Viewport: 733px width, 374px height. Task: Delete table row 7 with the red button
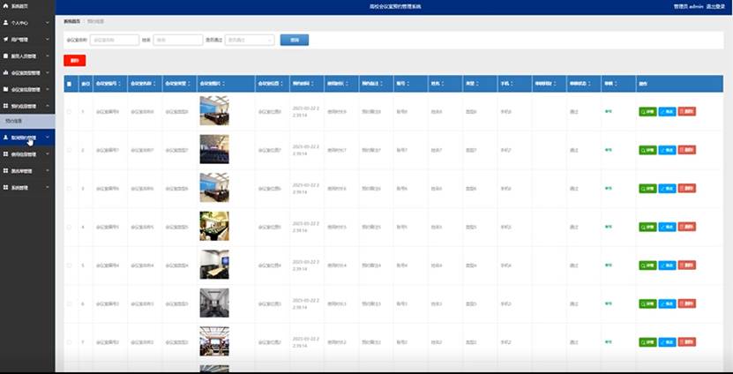tap(687, 341)
